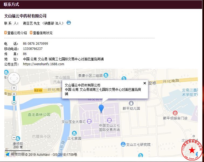Image resolution: width=204 pixels, height=162 pixels.
Task: Open 查看信用状况 link
Action: pos(43,33)
